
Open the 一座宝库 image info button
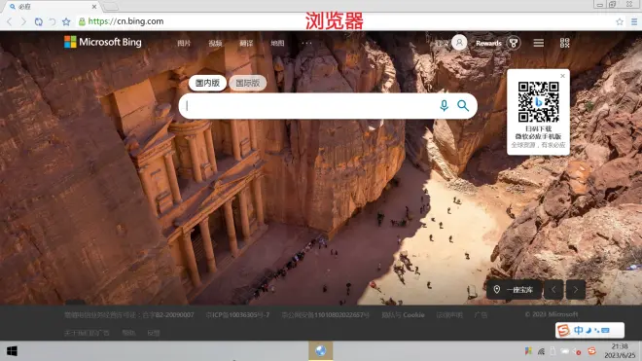click(x=515, y=290)
